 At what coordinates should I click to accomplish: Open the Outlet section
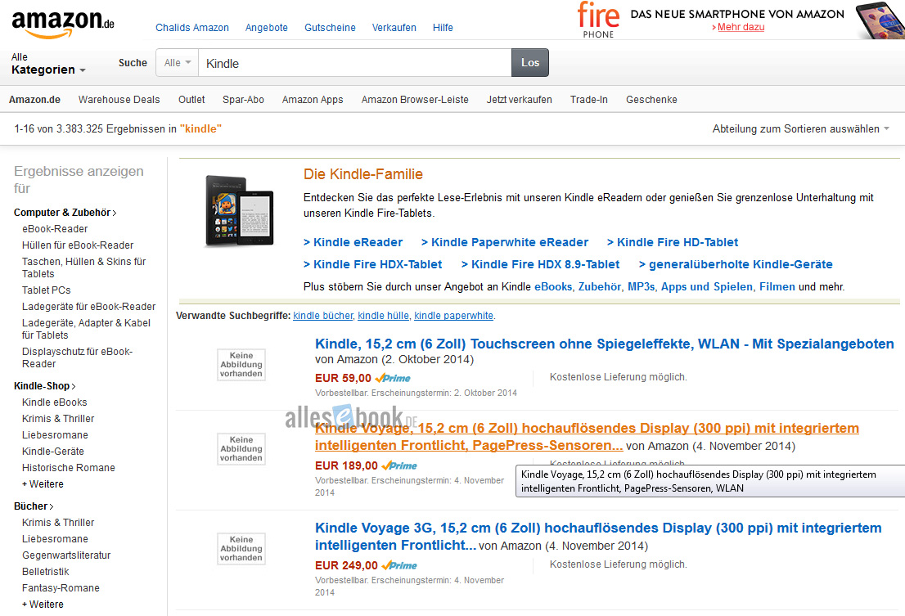point(191,100)
